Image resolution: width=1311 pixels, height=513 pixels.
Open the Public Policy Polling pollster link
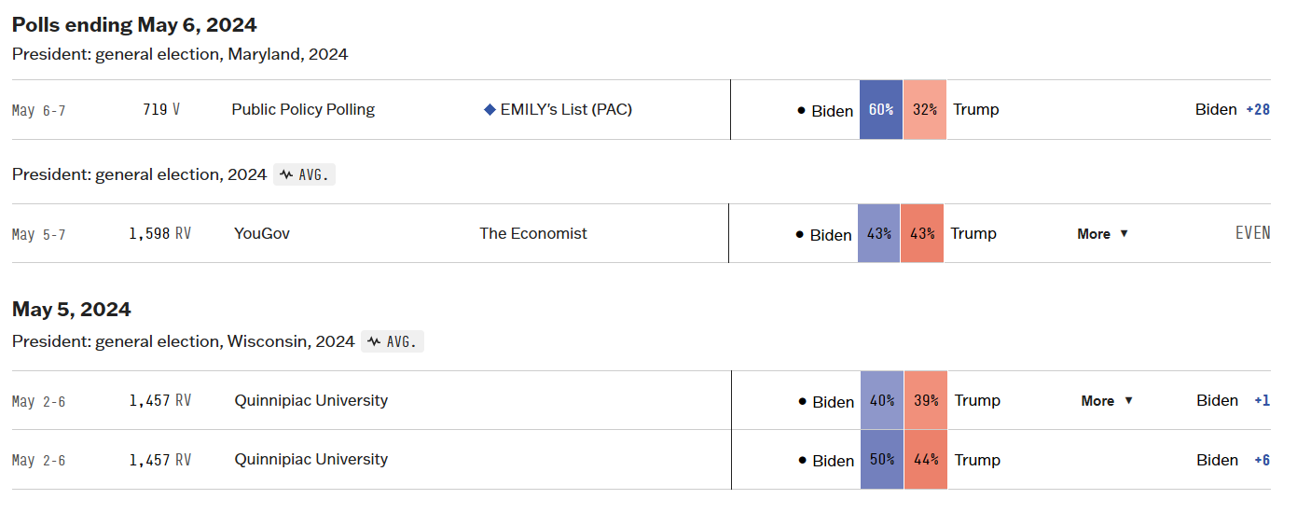[303, 109]
